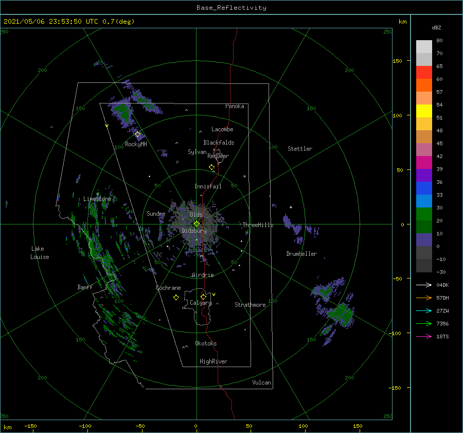Click the Innisfail city label
Image resolution: width=463 pixels, height=433 pixels.
click(208, 186)
